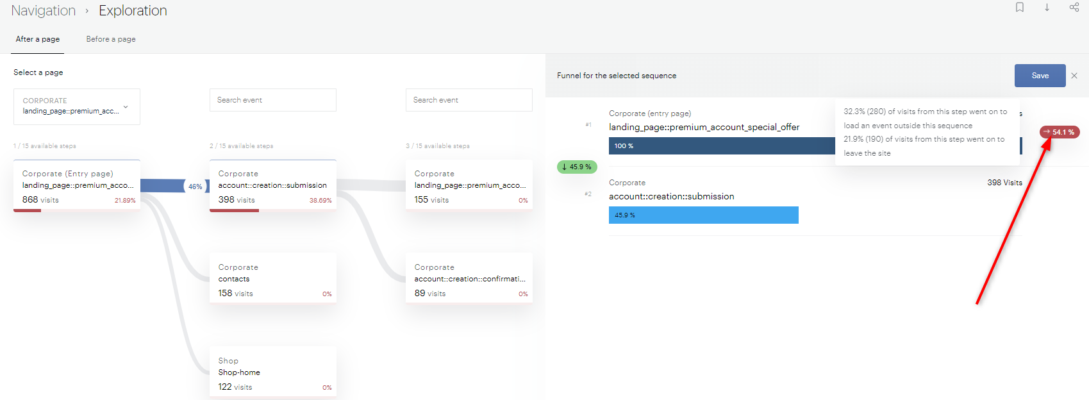Switch to the Before a page tab
This screenshot has width=1089, height=400.
[x=111, y=39]
